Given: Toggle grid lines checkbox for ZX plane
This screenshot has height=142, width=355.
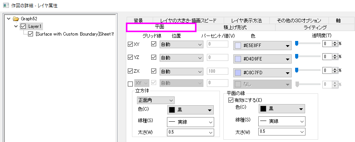Looking at the screenshot, I should 154,71.
